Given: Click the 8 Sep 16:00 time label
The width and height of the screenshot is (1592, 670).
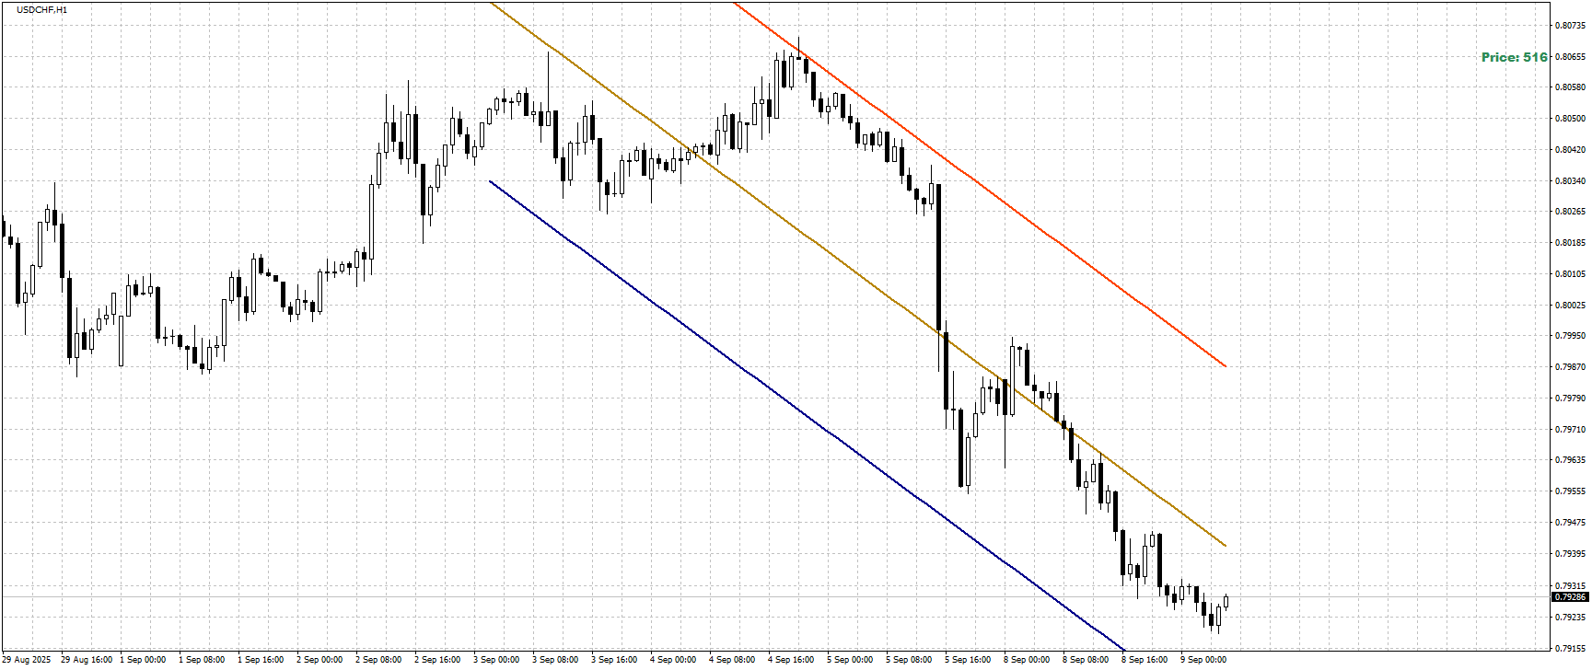Looking at the screenshot, I should coord(1145,660).
